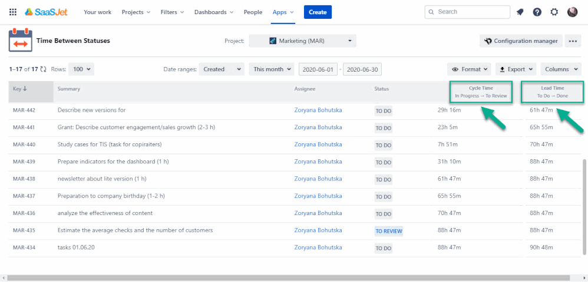
Task: Open the three-dots more options menu
Action: pyautogui.click(x=573, y=41)
